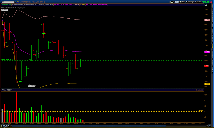Click the left scroll arrow of time scrollbar

pyautogui.click(x=11, y=126)
